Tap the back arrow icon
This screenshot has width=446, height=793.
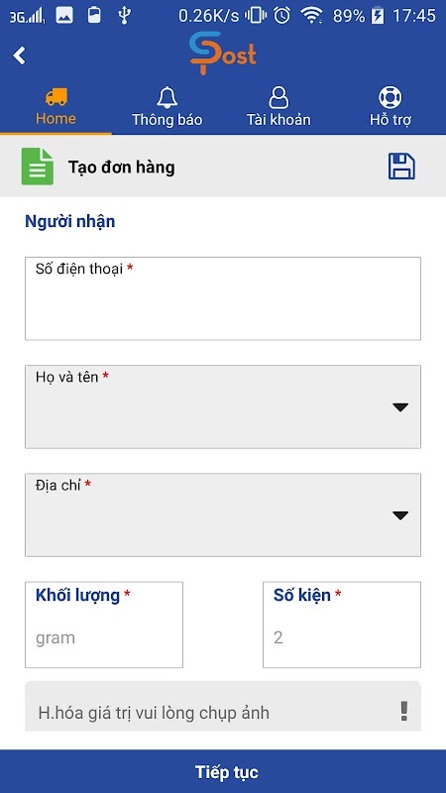pyautogui.click(x=19, y=56)
